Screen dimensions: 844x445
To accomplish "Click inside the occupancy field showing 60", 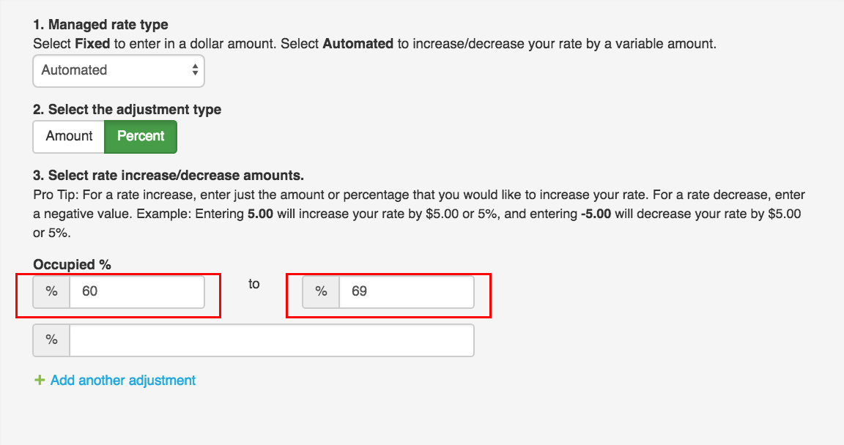I will click(136, 291).
